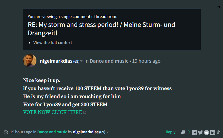Screen dimensions: 223x138
Task: Copy permalink via chain link icon
Action: pos(218,132)
